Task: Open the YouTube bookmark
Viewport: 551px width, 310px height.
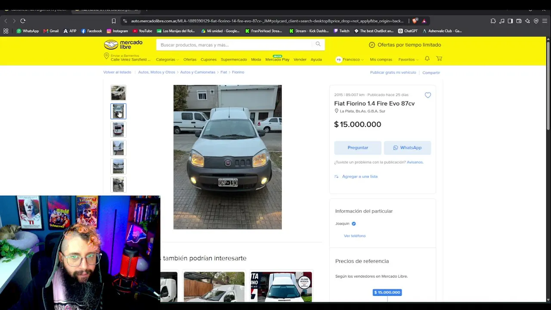Action: click(x=142, y=31)
